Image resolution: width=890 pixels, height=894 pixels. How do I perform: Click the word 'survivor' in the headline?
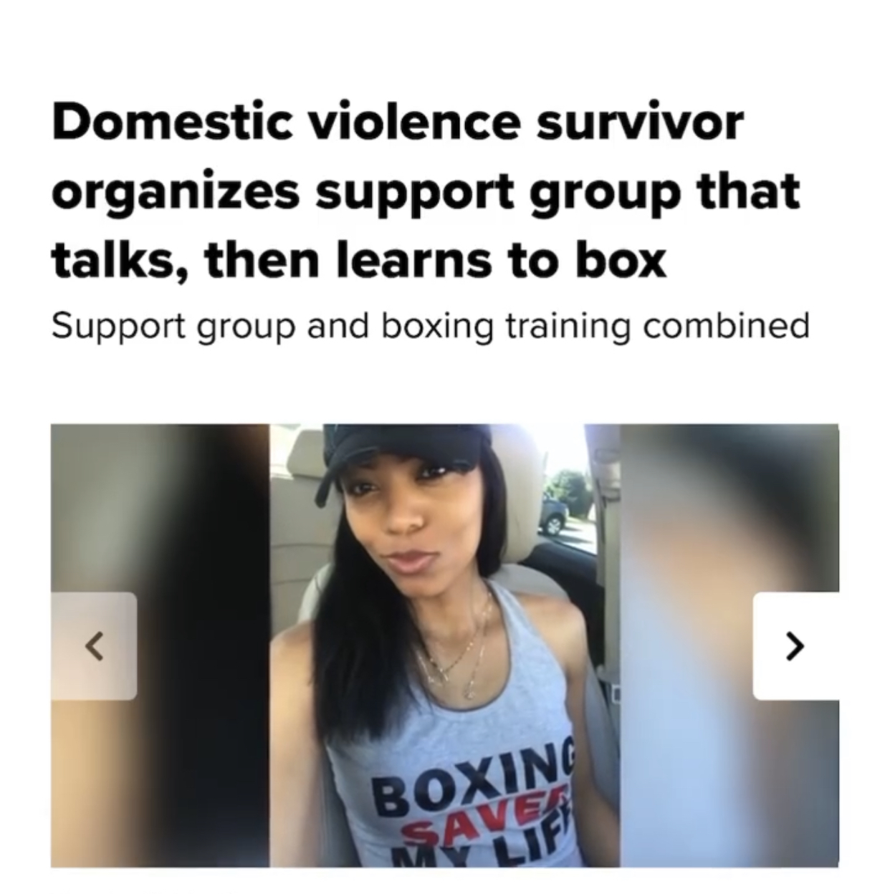click(x=641, y=122)
